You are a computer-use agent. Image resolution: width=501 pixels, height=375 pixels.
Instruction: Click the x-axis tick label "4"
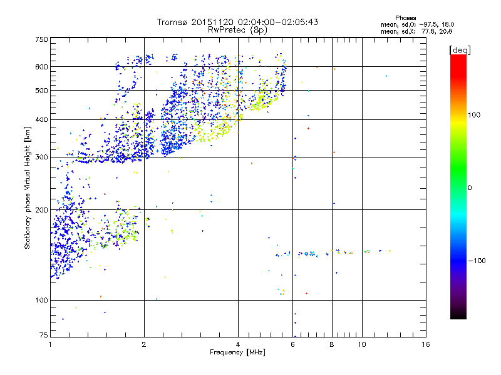tap(238, 344)
